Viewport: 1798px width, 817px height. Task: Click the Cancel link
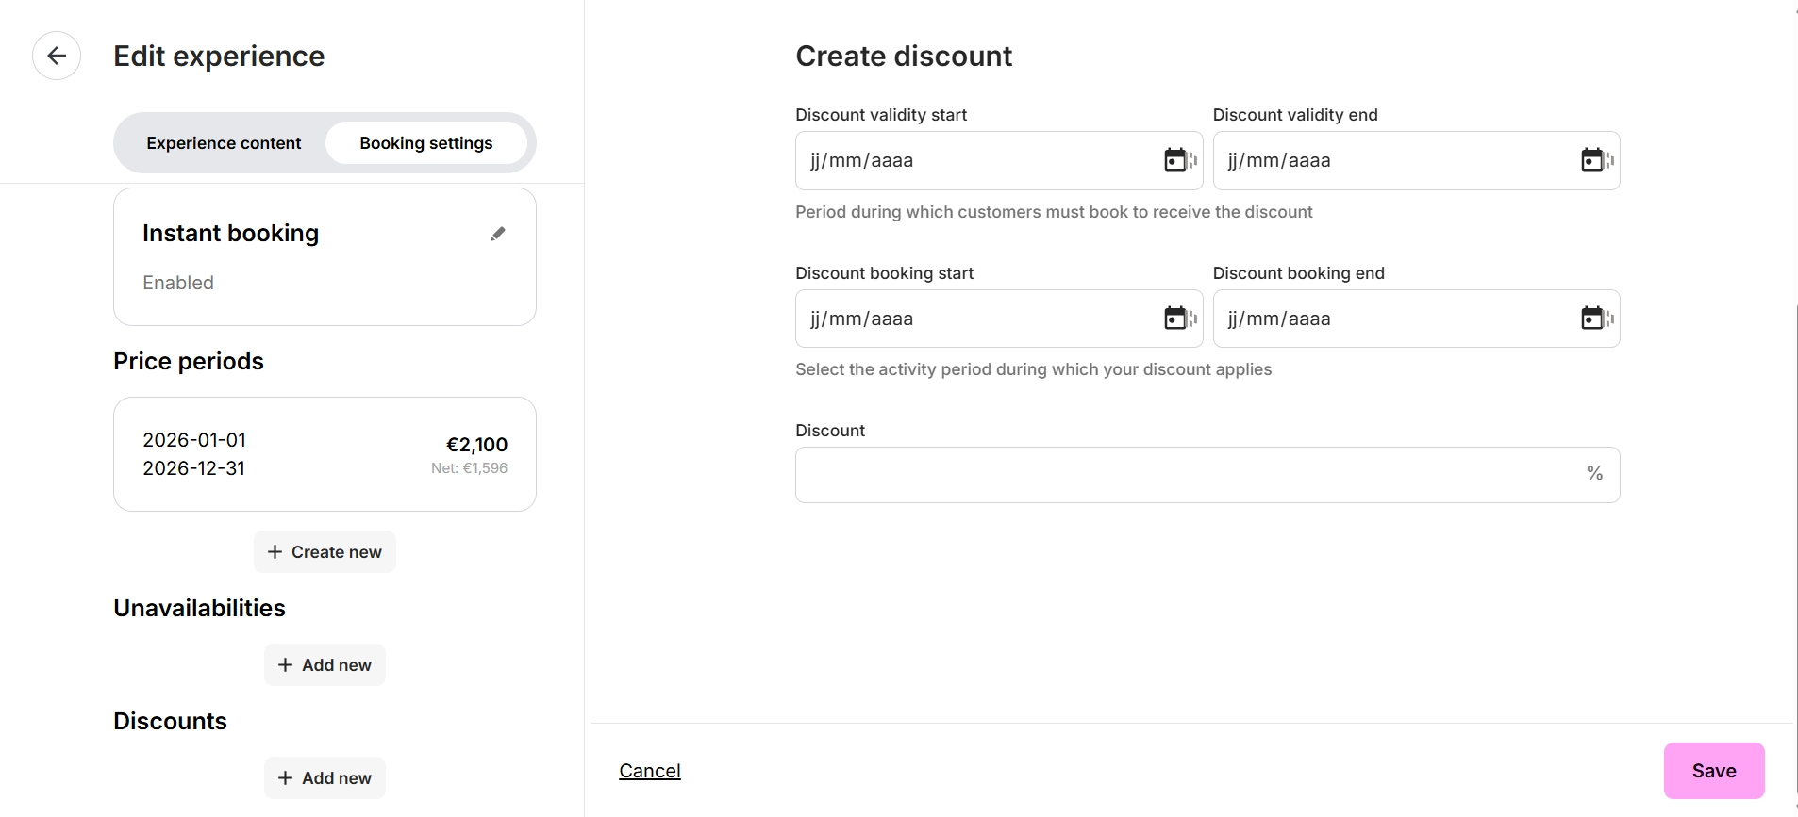point(649,771)
